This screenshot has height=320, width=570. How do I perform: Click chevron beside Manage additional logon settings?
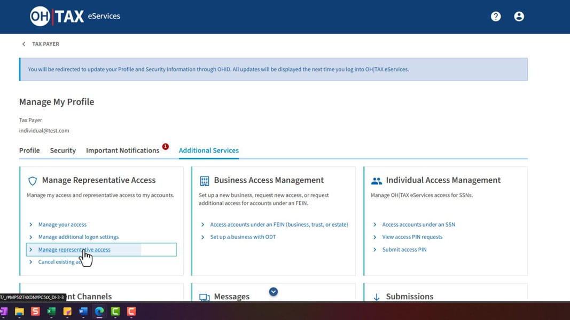point(31,237)
